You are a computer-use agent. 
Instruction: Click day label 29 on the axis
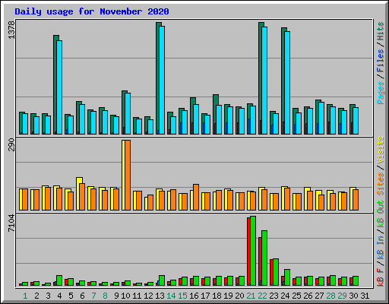pyautogui.click(x=342, y=296)
